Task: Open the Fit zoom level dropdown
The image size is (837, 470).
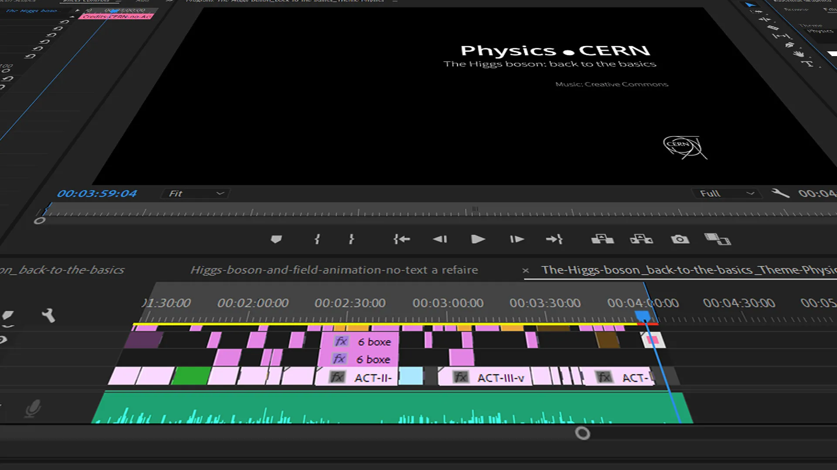Action: [x=196, y=193]
